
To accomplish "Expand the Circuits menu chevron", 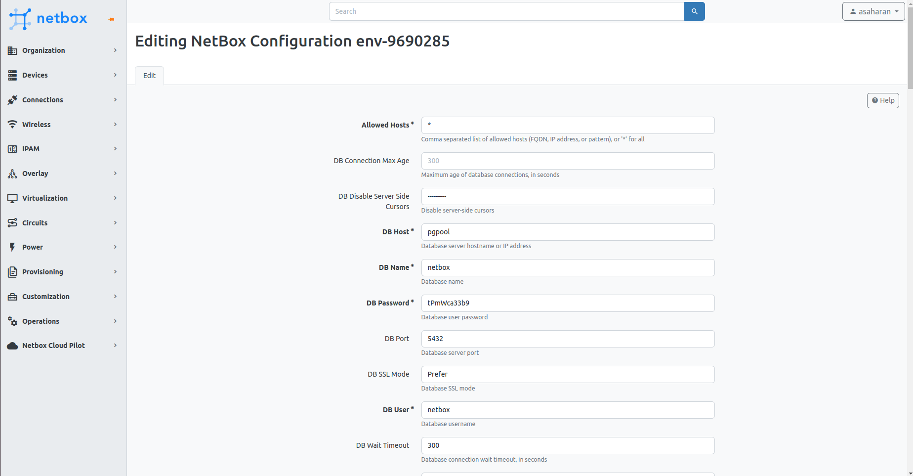I will pyautogui.click(x=115, y=223).
